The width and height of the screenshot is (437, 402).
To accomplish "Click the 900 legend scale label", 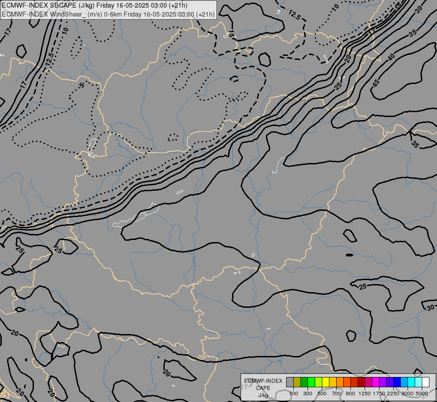I will (x=350, y=394).
